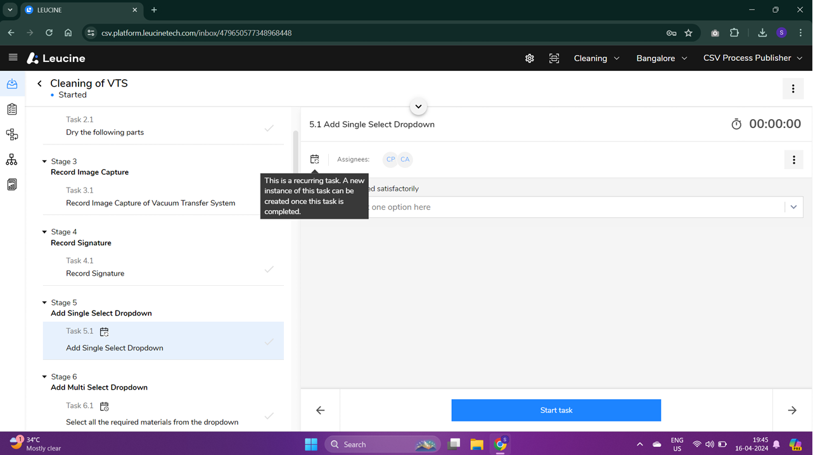Screen dimensions: 813x455
Task: Open the Inbox icon in left sidebar
Action: [x=12, y=84]
